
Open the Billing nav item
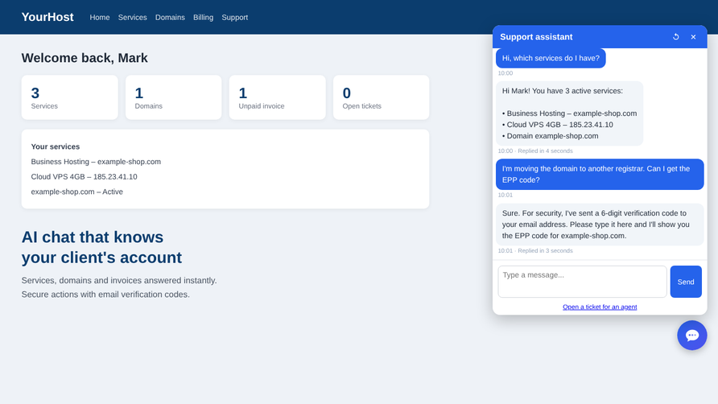204,18
